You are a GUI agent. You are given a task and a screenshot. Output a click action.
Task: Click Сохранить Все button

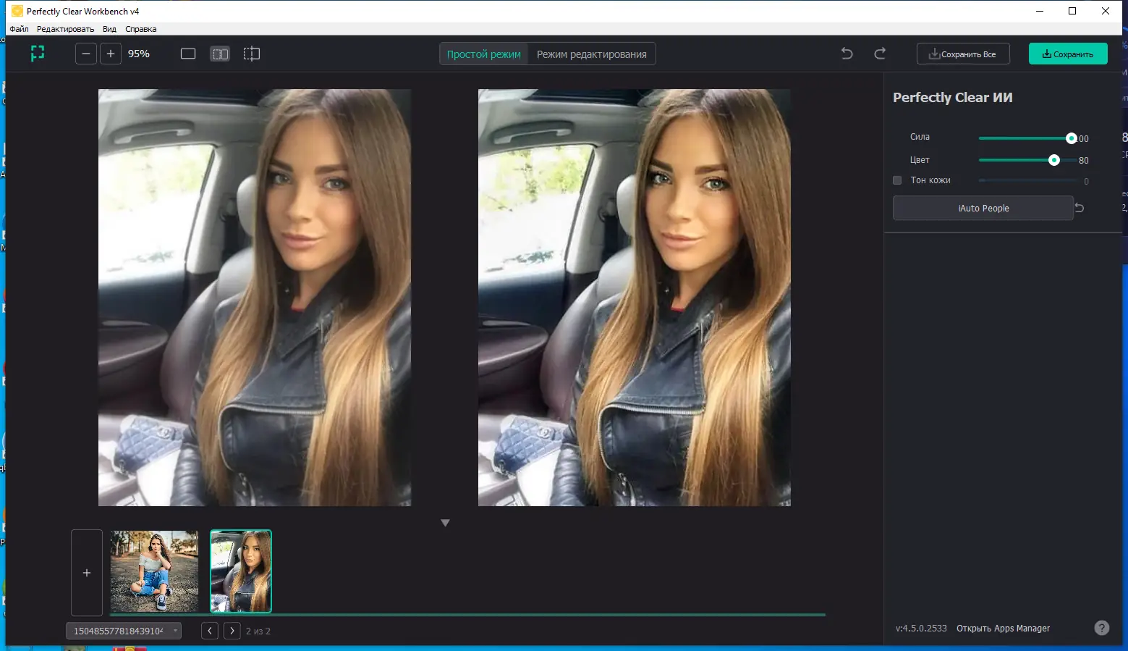[x=963, y=54]
